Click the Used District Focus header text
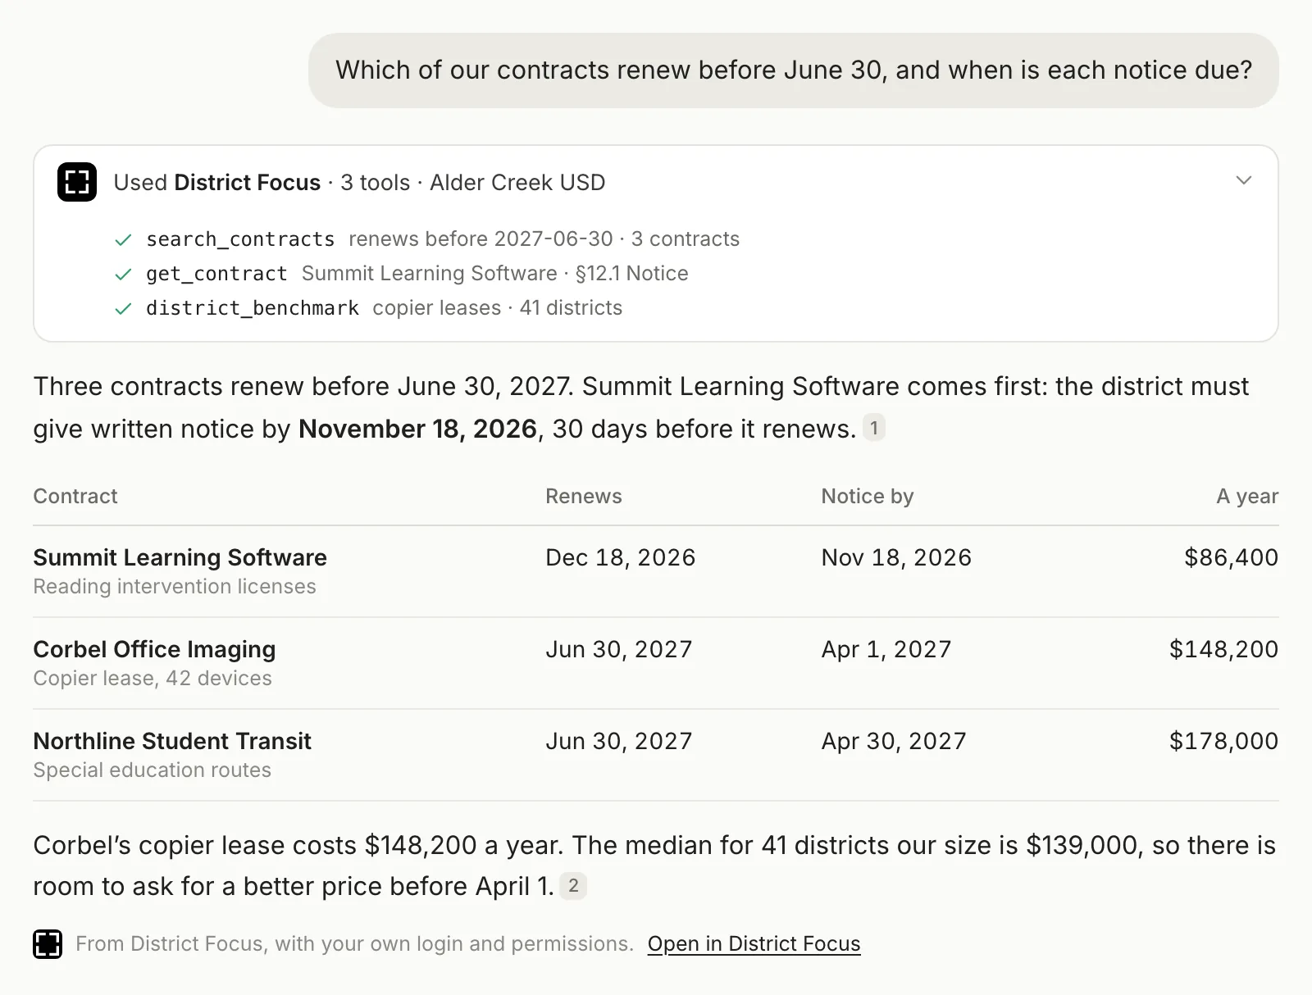The height and width of the screenshot is (995, 1312). click(359, 182)
